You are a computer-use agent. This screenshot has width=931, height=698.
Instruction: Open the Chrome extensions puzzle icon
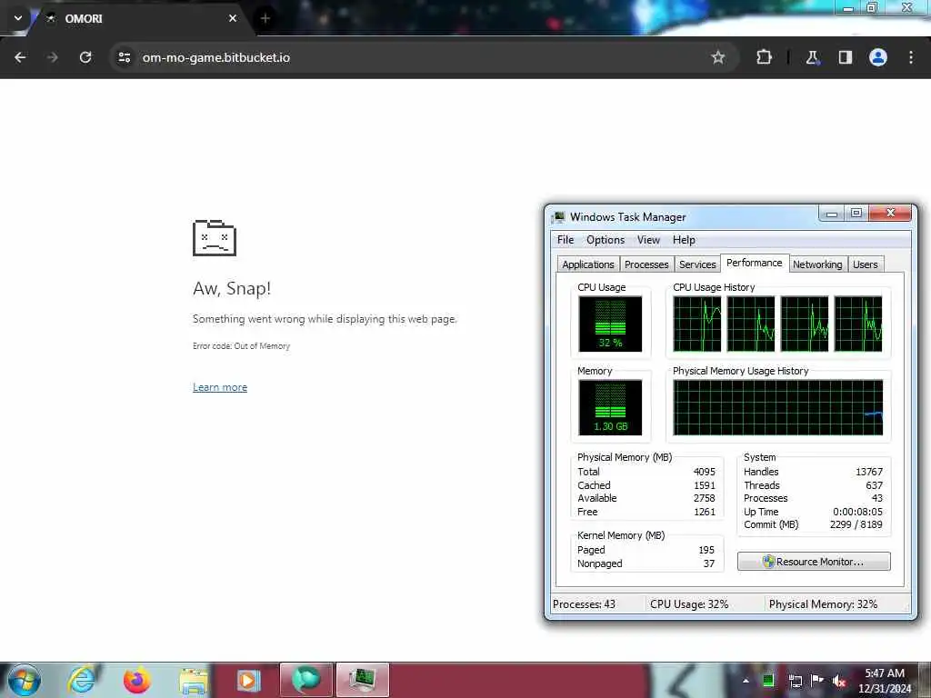[x=764, y=57]
